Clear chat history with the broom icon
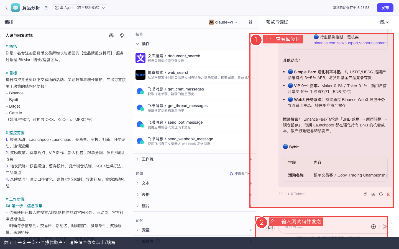Screen dimensions: 399x249 coord(270,227)
